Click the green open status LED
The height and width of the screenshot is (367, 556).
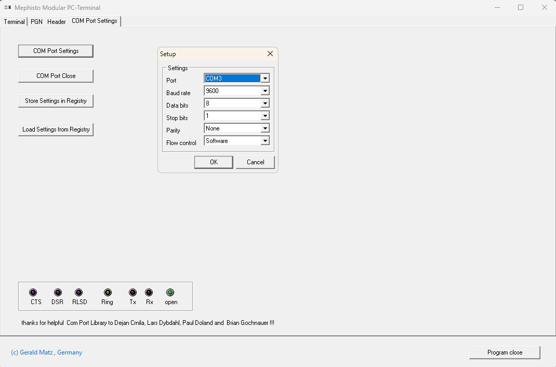(x=170, y=293)
